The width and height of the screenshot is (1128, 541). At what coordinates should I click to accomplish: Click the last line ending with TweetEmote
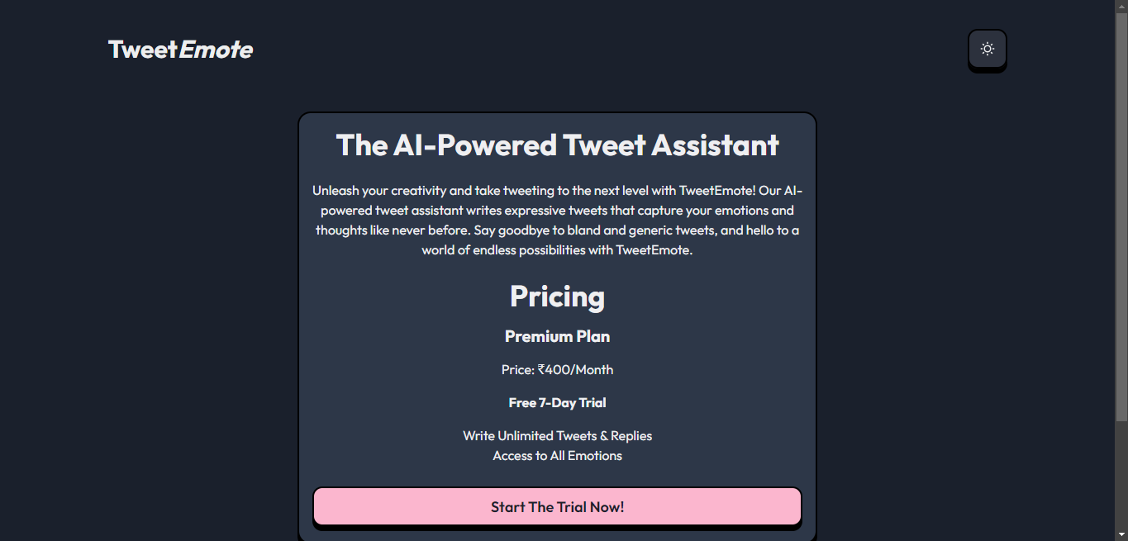tap(557, 249)
